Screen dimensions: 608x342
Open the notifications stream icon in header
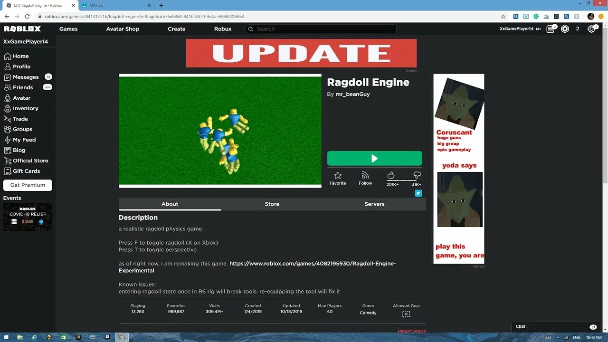click(551, 29)
